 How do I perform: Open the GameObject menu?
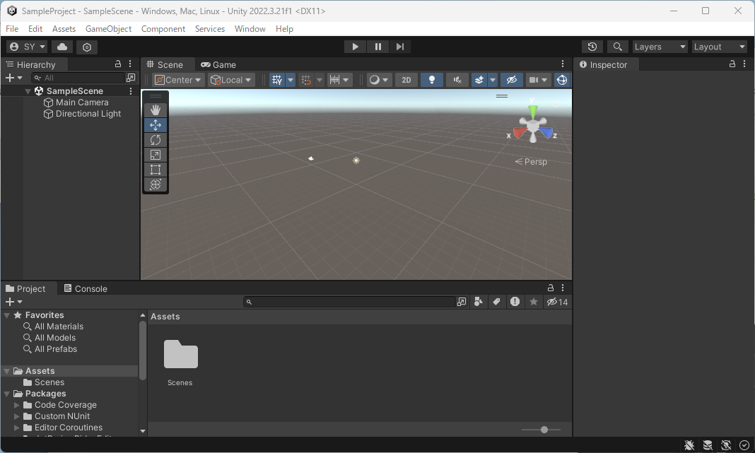point(108,29)
